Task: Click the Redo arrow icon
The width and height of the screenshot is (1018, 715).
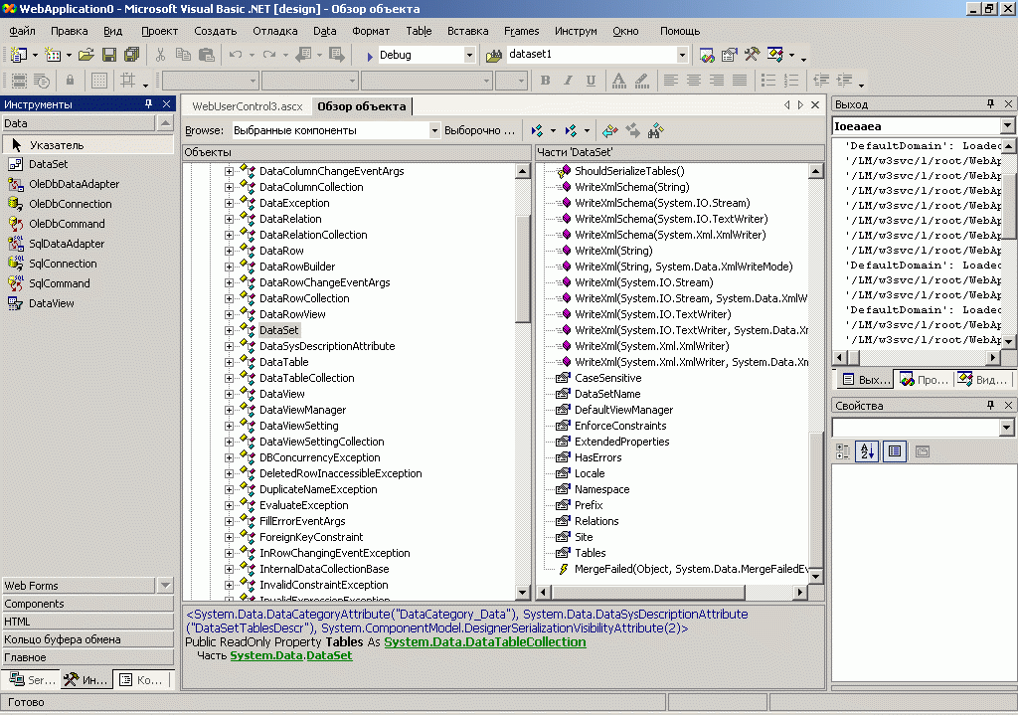Action: coord(269,56)
